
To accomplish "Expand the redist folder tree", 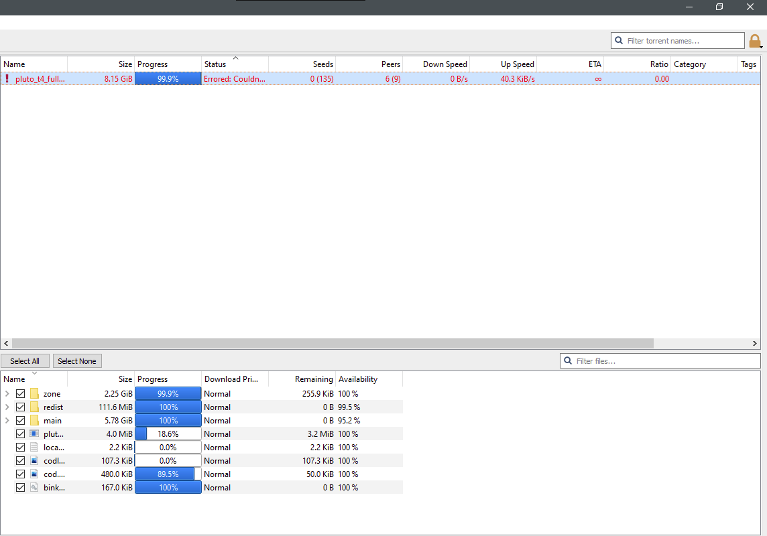I will (x=7, y=407).
